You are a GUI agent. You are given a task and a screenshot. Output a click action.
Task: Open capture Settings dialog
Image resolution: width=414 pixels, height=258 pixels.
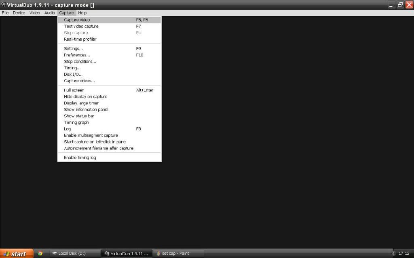click(73, 48)
